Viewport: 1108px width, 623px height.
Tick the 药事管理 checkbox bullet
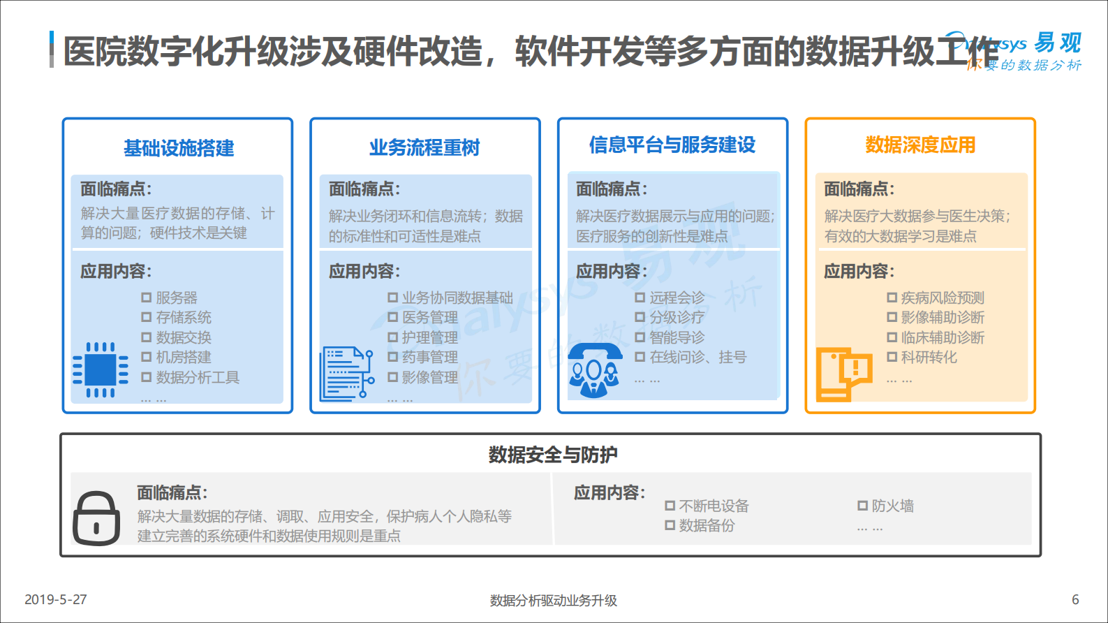(393, 357)
